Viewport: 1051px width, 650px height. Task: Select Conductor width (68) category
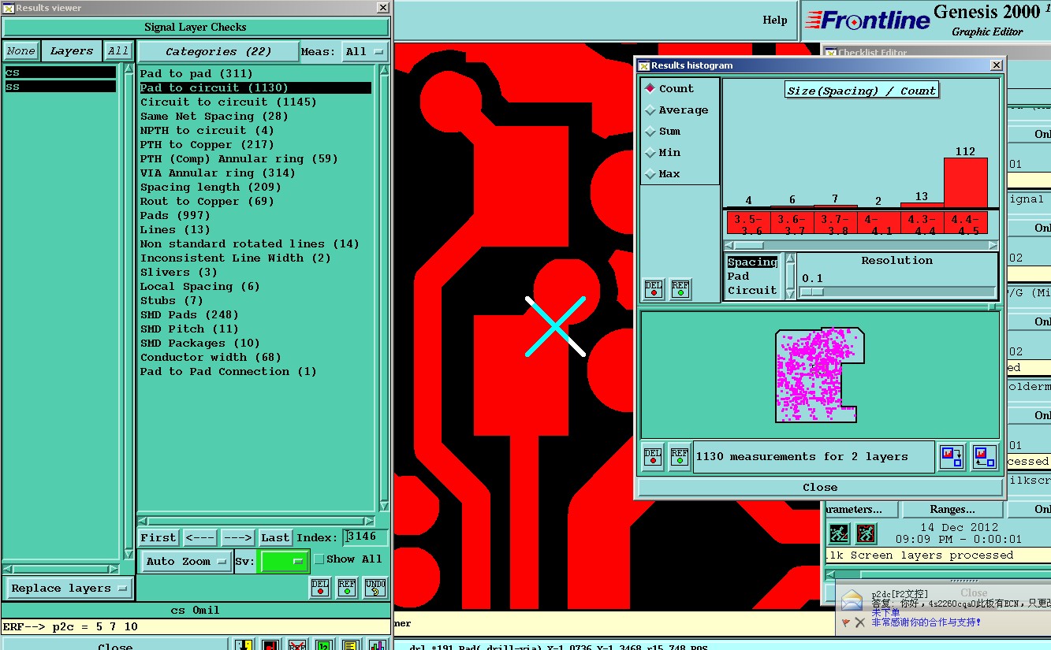211,357
